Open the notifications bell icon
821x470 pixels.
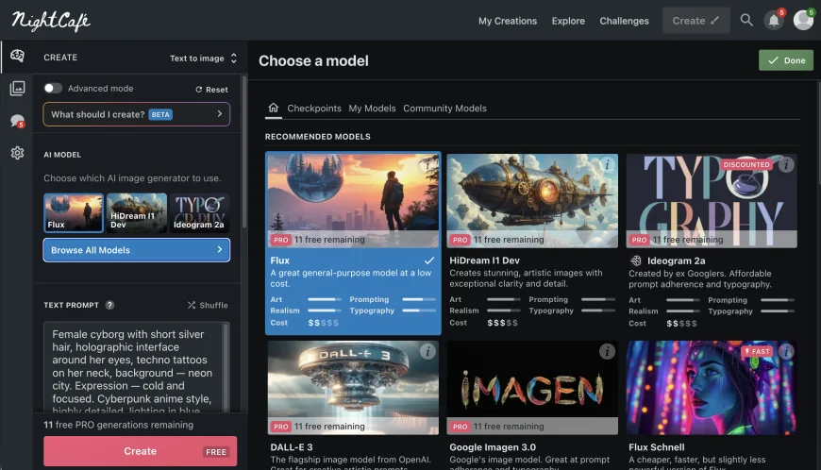pos(774,20)
